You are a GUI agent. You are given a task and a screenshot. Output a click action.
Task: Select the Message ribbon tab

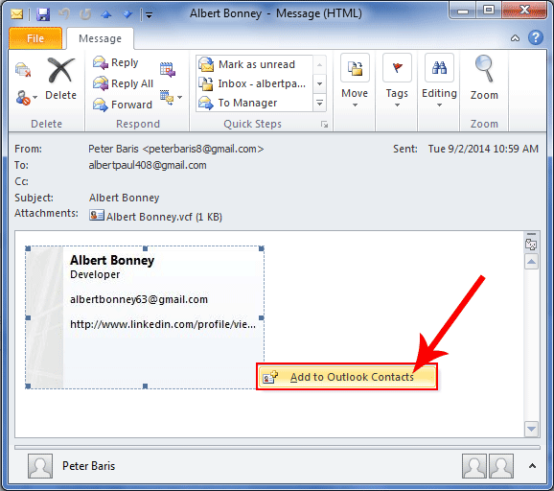(100, 38)
